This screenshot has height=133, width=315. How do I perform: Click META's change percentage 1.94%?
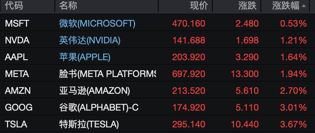click(293, 74)
